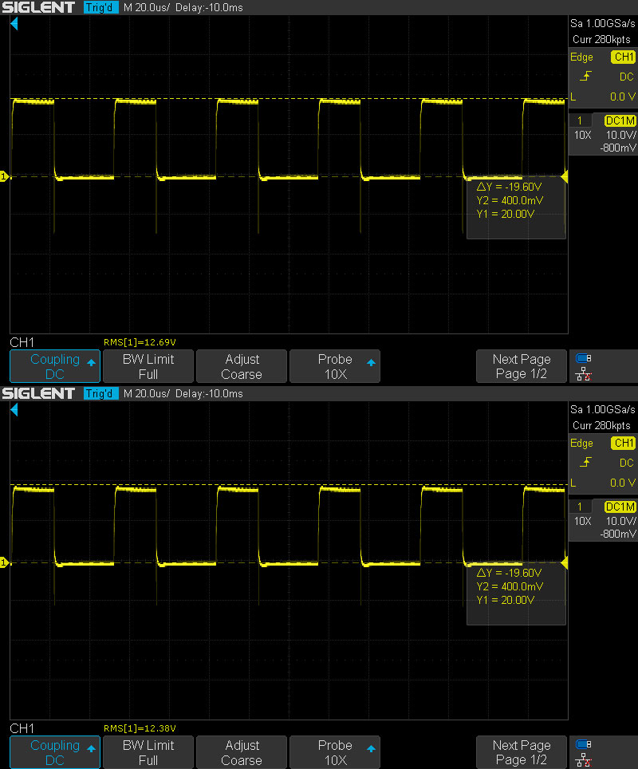Toggle BW Limit setting below RMS 12.38V
Screen dimensions: 638x769
tap(148, 752)
